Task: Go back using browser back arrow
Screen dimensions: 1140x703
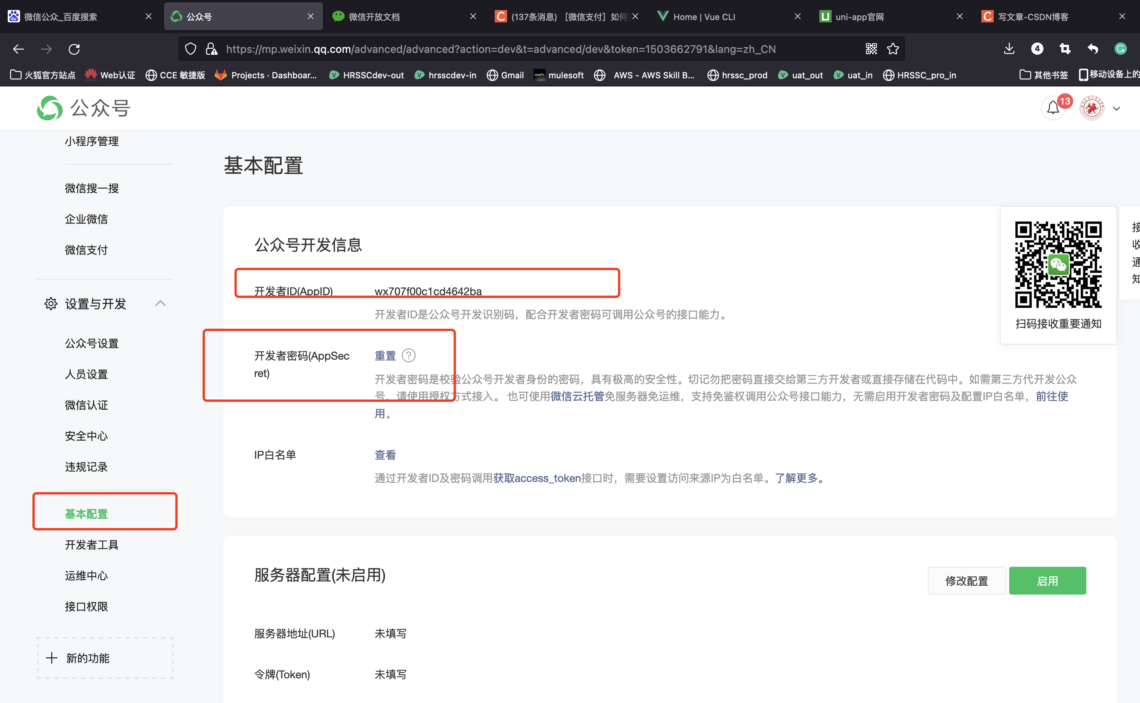Action: (18, 49)
